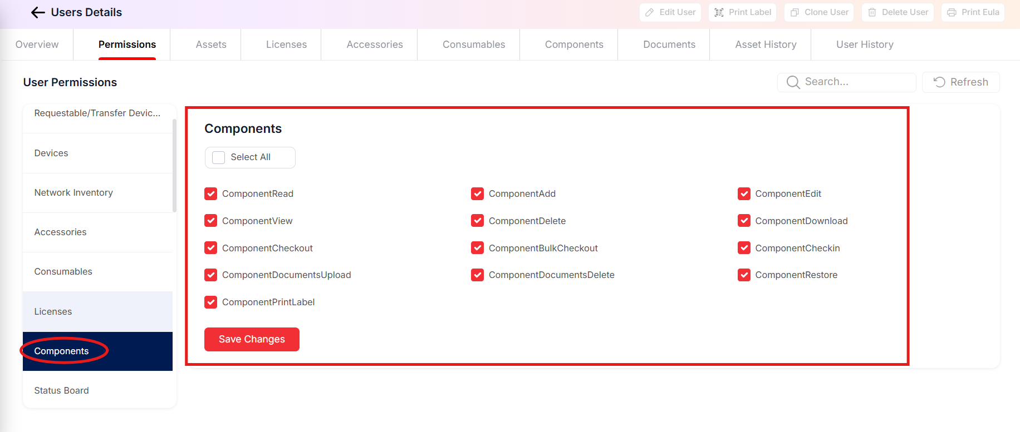Uncheck the ComponentRestore permission
The image size is (1020, 432).
(x=744, y=275)
